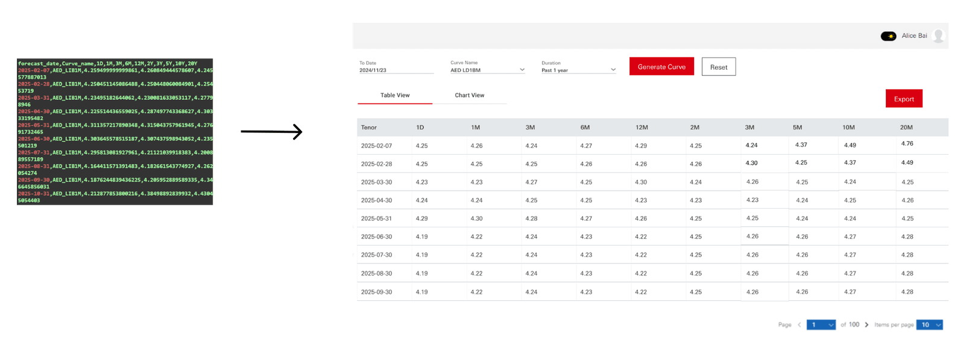Go to the previous page using the arrow
This screenshot has width=975, height=358.
click(800, 325)
